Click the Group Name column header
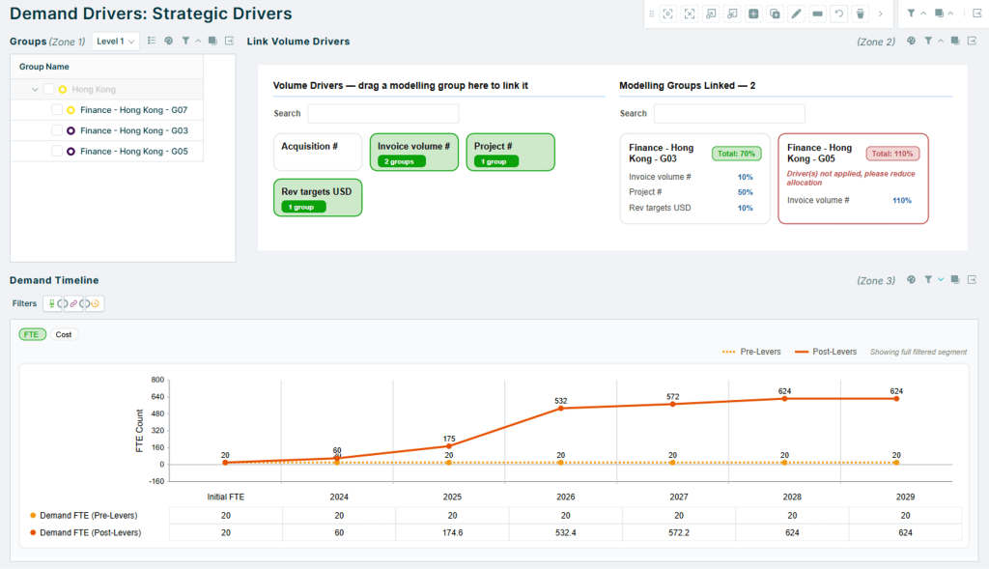 coord(107,67)
